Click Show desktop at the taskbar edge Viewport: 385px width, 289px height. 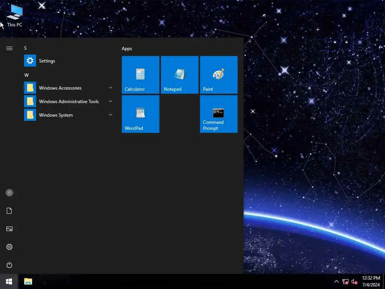click(384, 281)
